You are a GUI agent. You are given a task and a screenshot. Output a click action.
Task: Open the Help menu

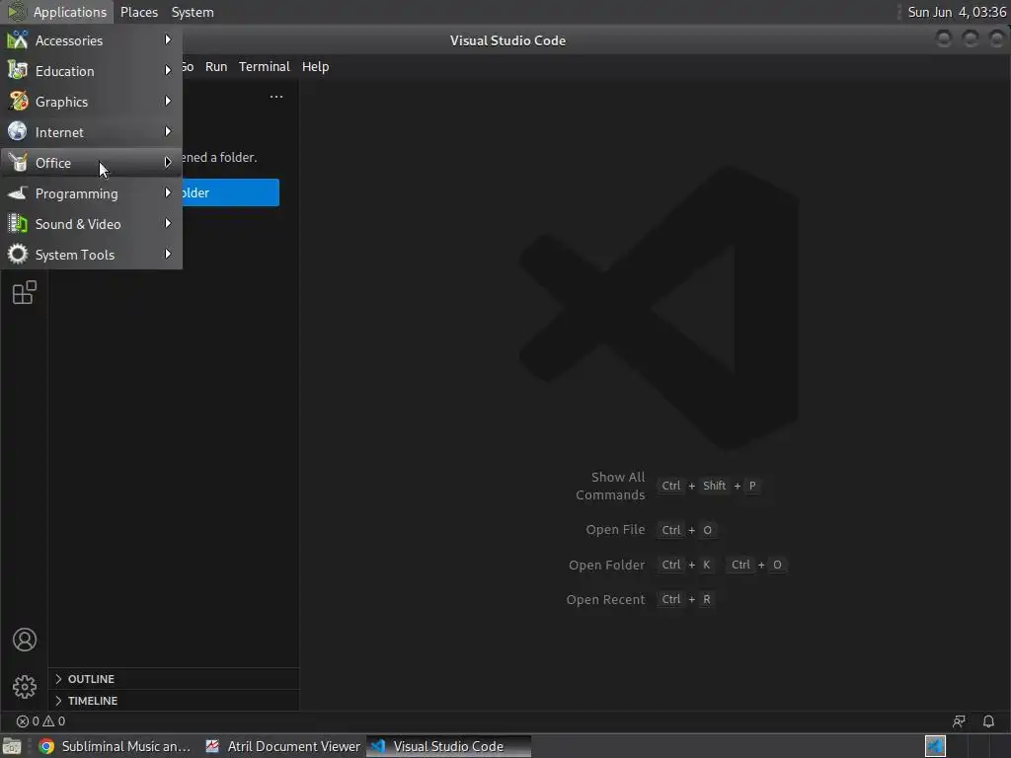(315, 66)
